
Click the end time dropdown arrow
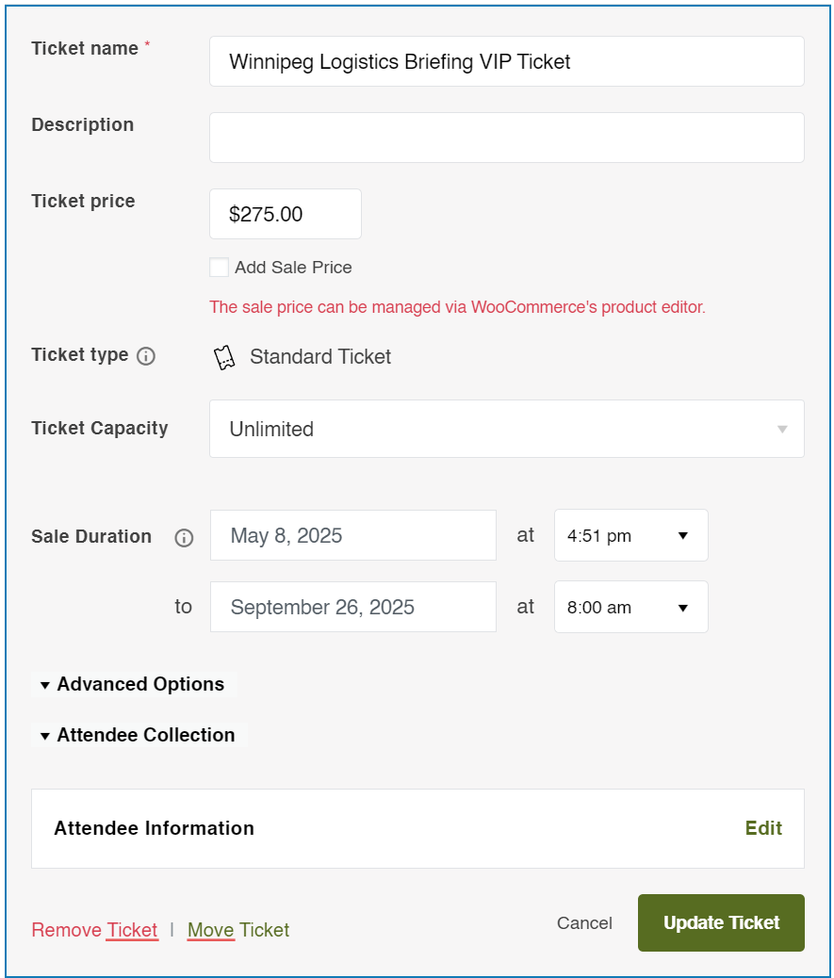tap(683, 608)
